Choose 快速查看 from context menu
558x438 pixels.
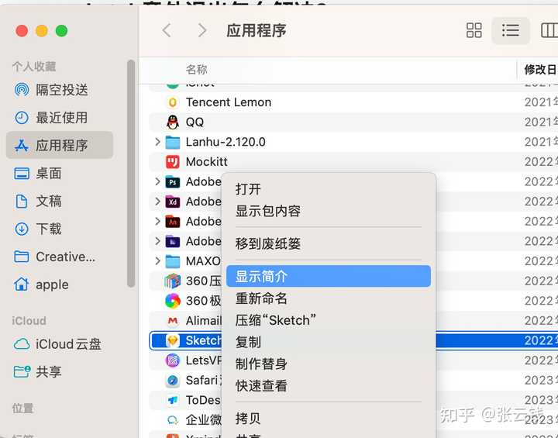[329, 385]
